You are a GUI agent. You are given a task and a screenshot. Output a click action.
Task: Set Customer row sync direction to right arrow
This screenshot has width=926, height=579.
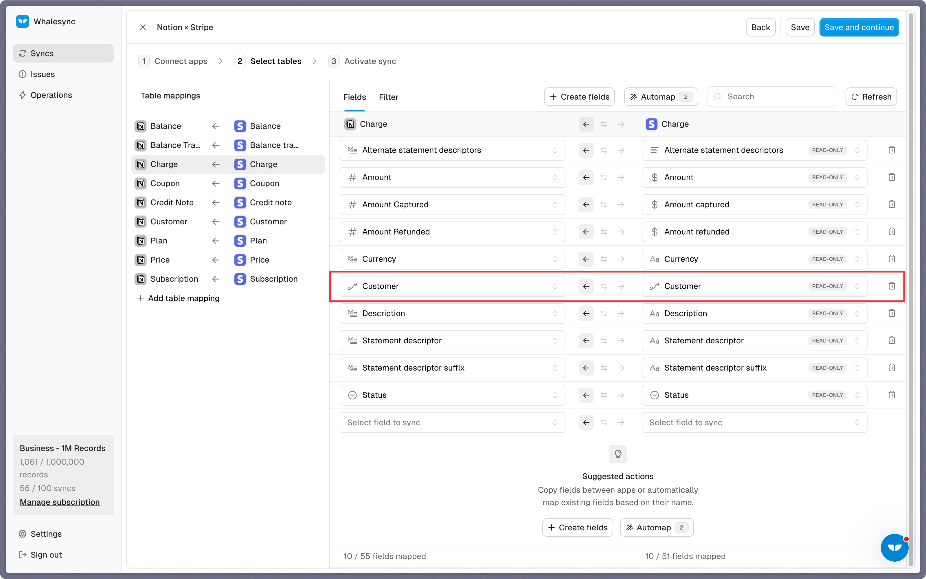(x=621, y=286)
